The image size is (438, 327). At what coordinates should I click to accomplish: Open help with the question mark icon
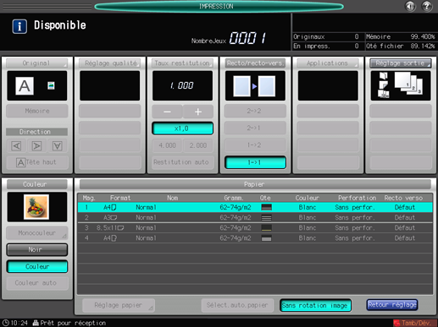427,6
